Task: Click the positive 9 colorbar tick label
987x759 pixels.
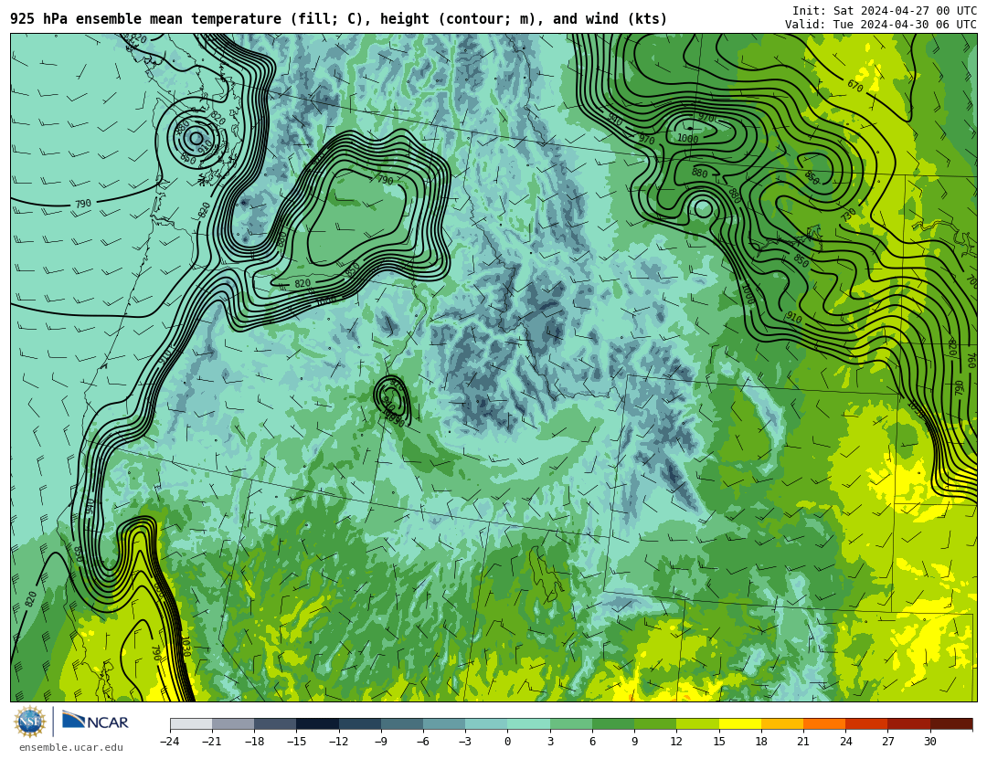Action: coord(634,742)
